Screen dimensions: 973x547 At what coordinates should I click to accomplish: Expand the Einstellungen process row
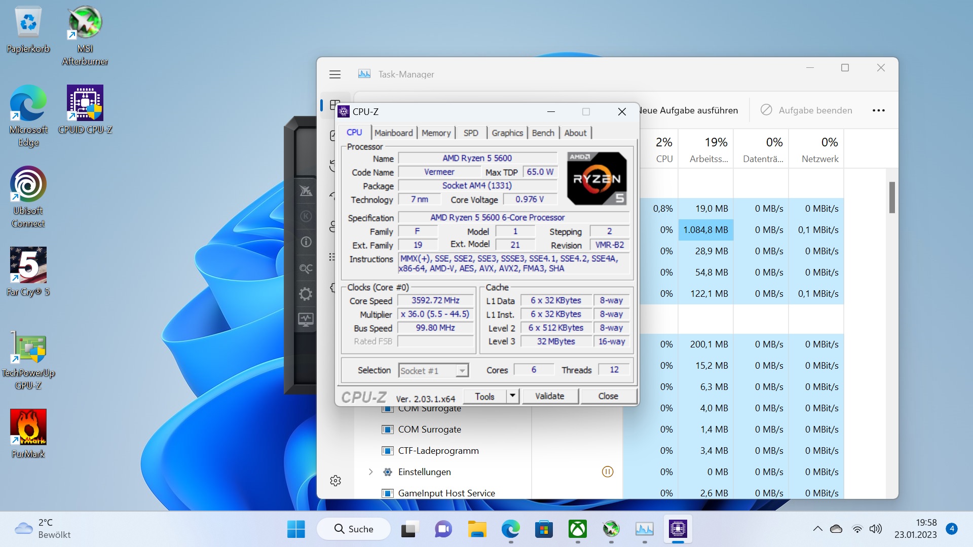point(371,472)
